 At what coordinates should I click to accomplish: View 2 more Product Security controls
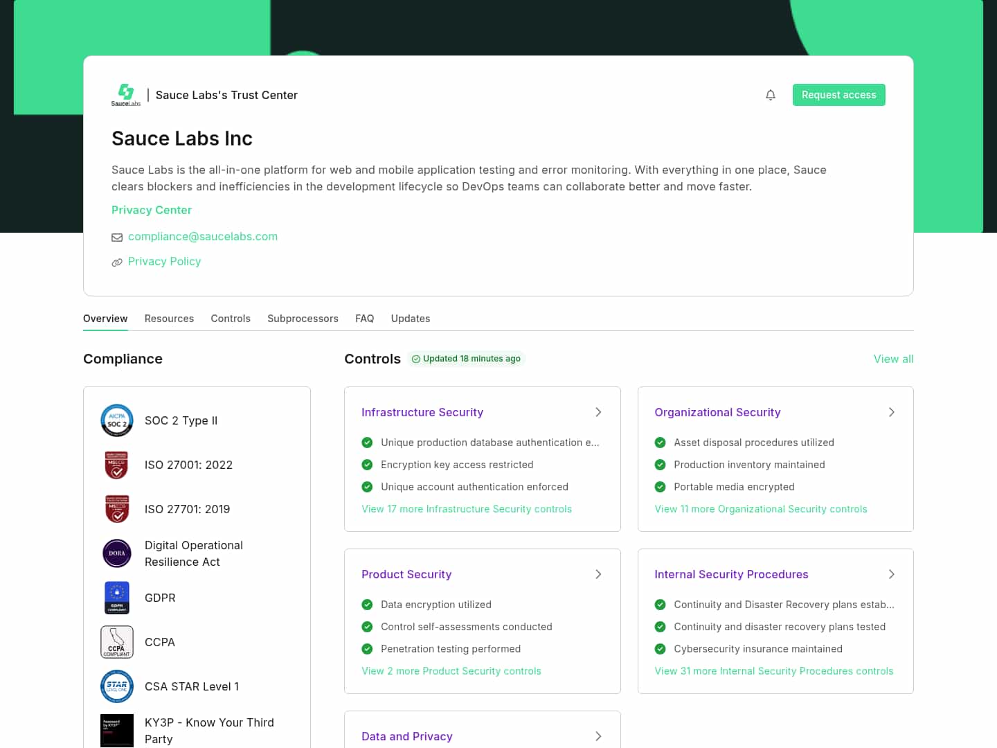point(451,671)
